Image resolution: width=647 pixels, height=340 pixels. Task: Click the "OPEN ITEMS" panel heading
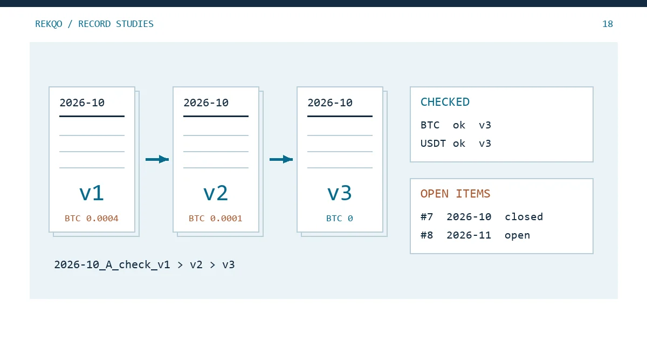pos(456,194)
